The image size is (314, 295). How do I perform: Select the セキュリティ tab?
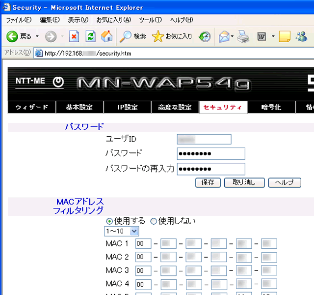click(x=223, y=107)
